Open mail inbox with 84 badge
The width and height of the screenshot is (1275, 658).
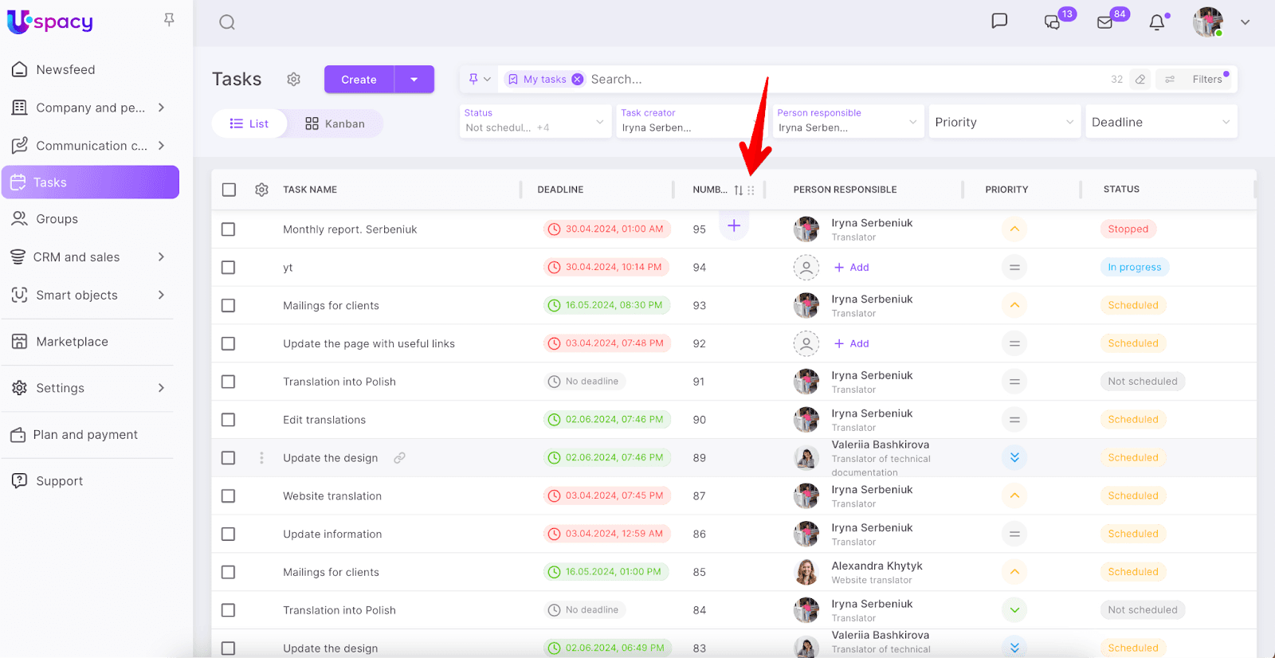[x=1105, y=22]
